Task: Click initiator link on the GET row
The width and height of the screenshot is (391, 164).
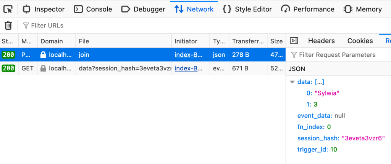Action: point(189,68)
